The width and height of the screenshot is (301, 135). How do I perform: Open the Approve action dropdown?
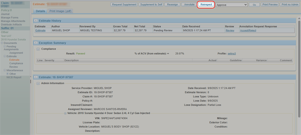pyautogui.click(x=231, y=5)
